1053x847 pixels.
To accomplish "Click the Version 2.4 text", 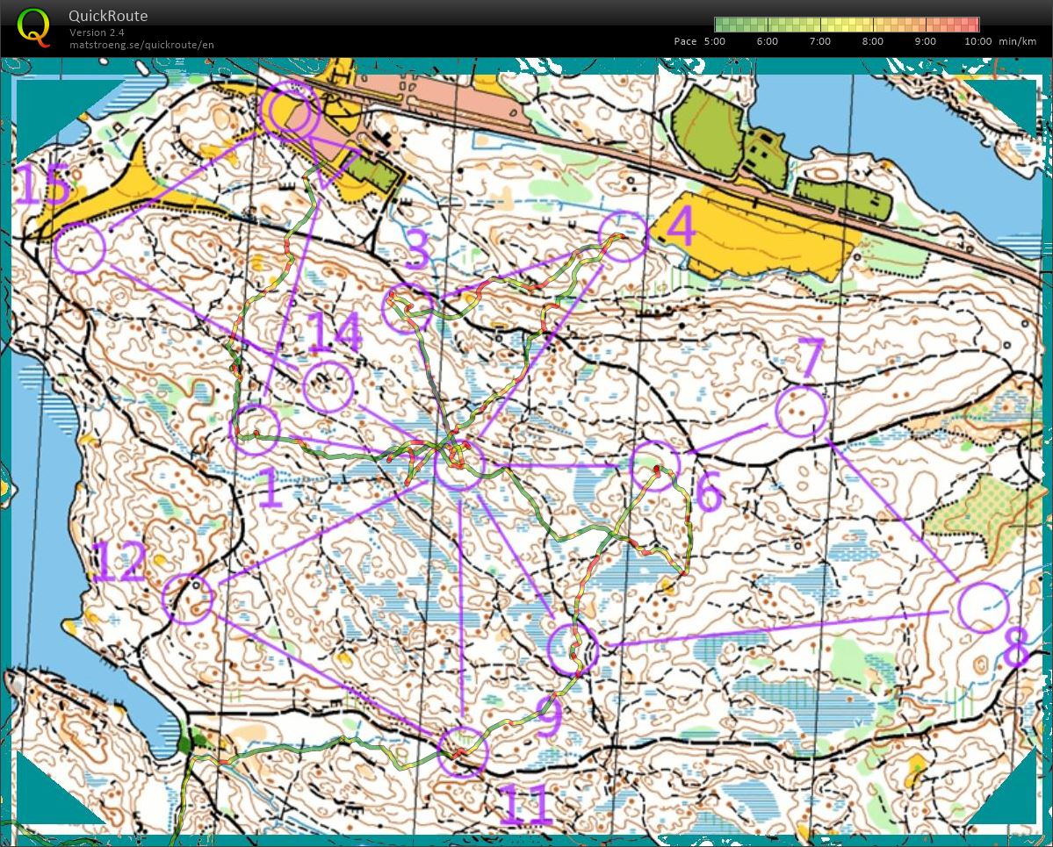I will [x=97, y=32].
